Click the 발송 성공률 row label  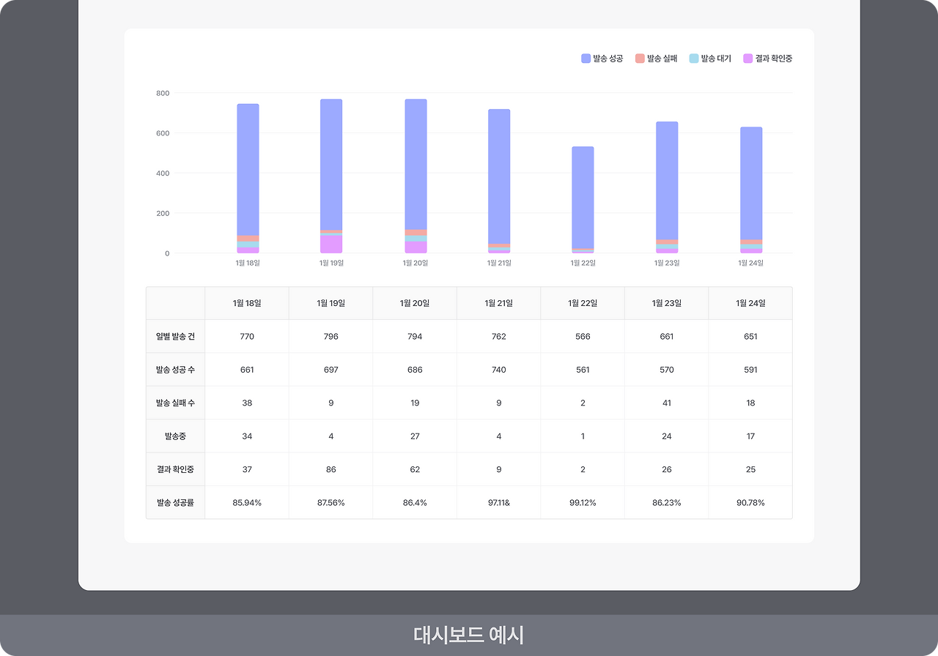[x=175, y=502]
